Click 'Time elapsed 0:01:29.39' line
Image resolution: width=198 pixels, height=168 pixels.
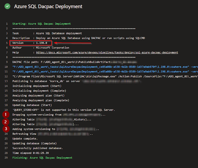(30, 153)
